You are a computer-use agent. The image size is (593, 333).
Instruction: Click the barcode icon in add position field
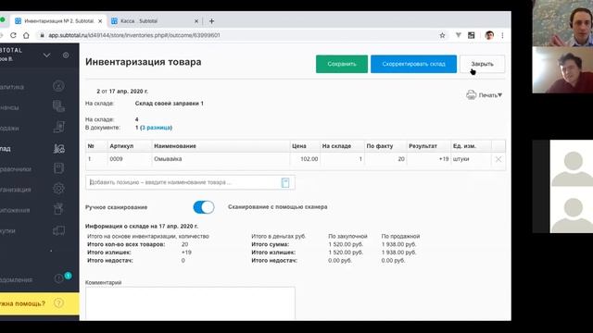(x=285, y=182)
